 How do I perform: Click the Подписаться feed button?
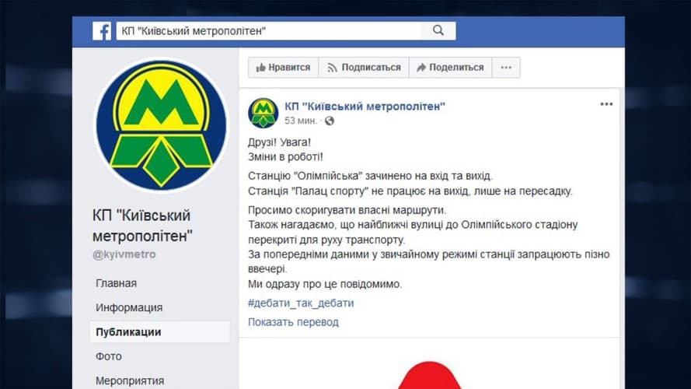click(364, 68)
